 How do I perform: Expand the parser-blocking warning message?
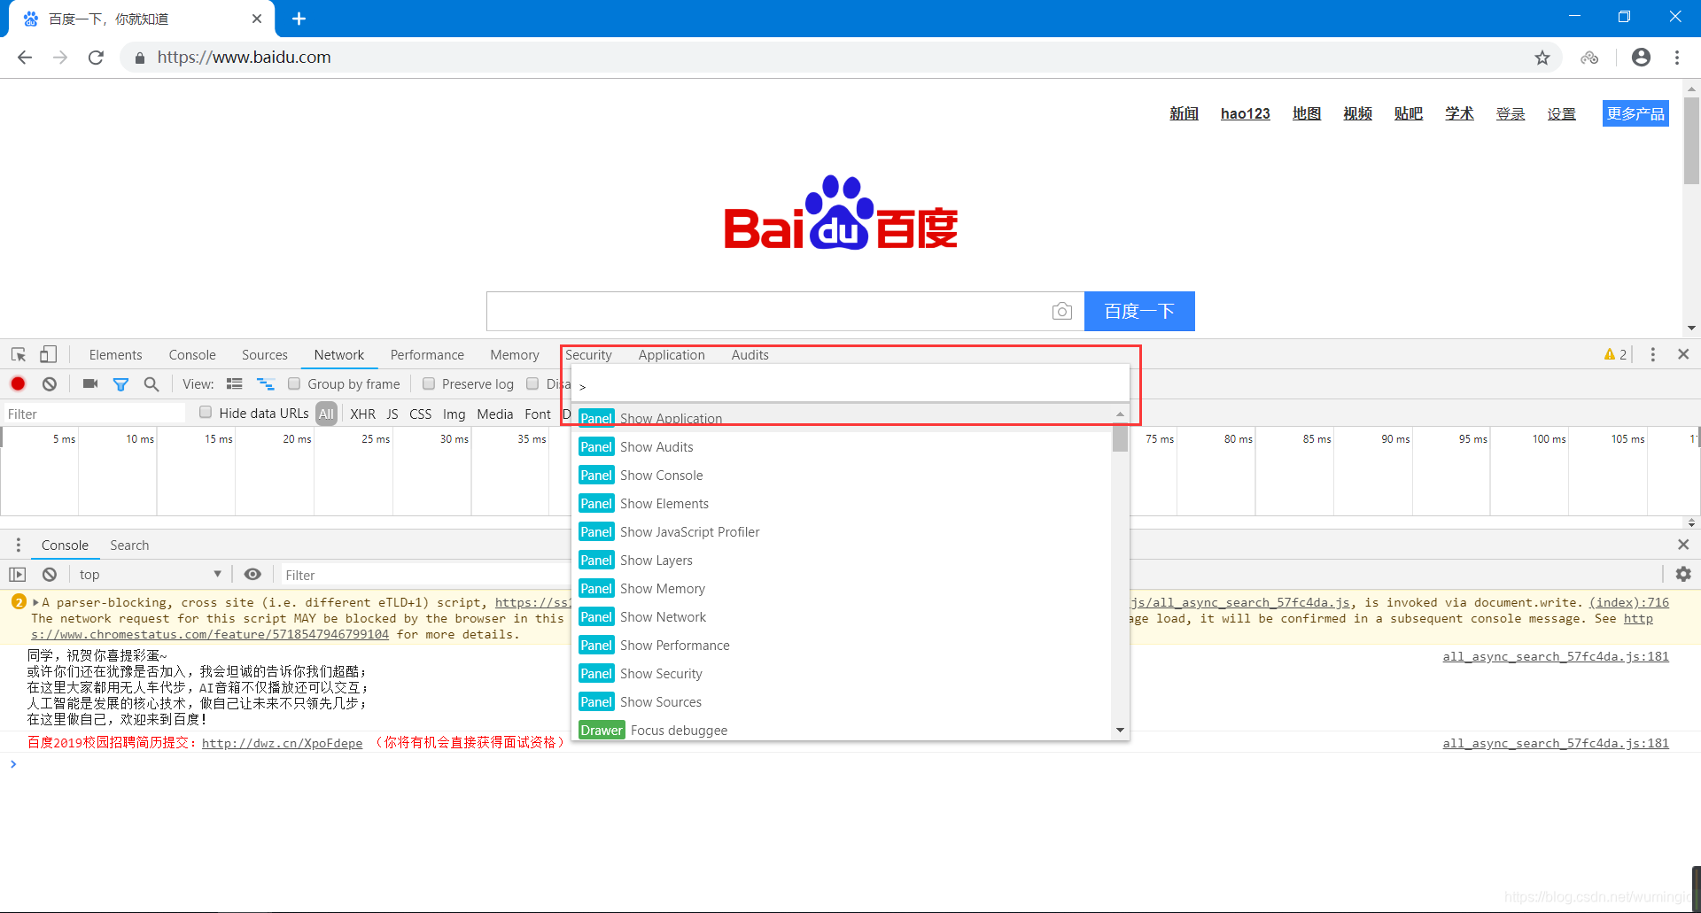(35, 602)
